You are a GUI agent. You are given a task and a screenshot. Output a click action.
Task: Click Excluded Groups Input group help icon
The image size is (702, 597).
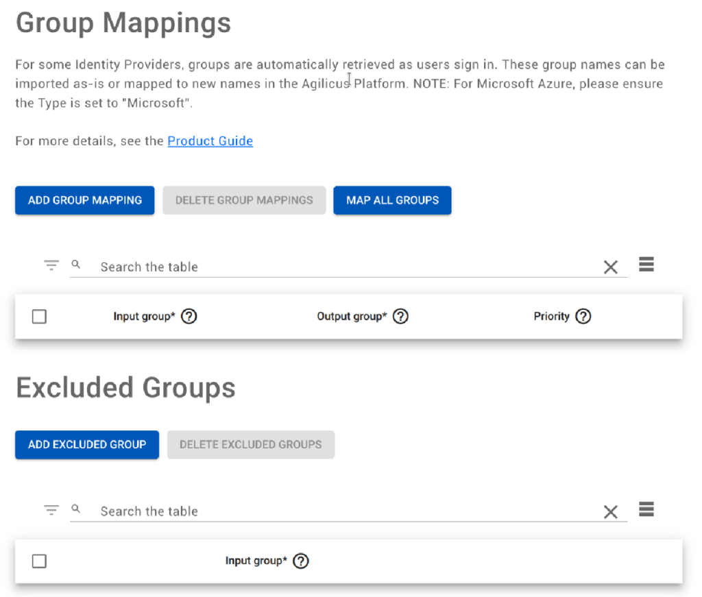pos(300,561)
